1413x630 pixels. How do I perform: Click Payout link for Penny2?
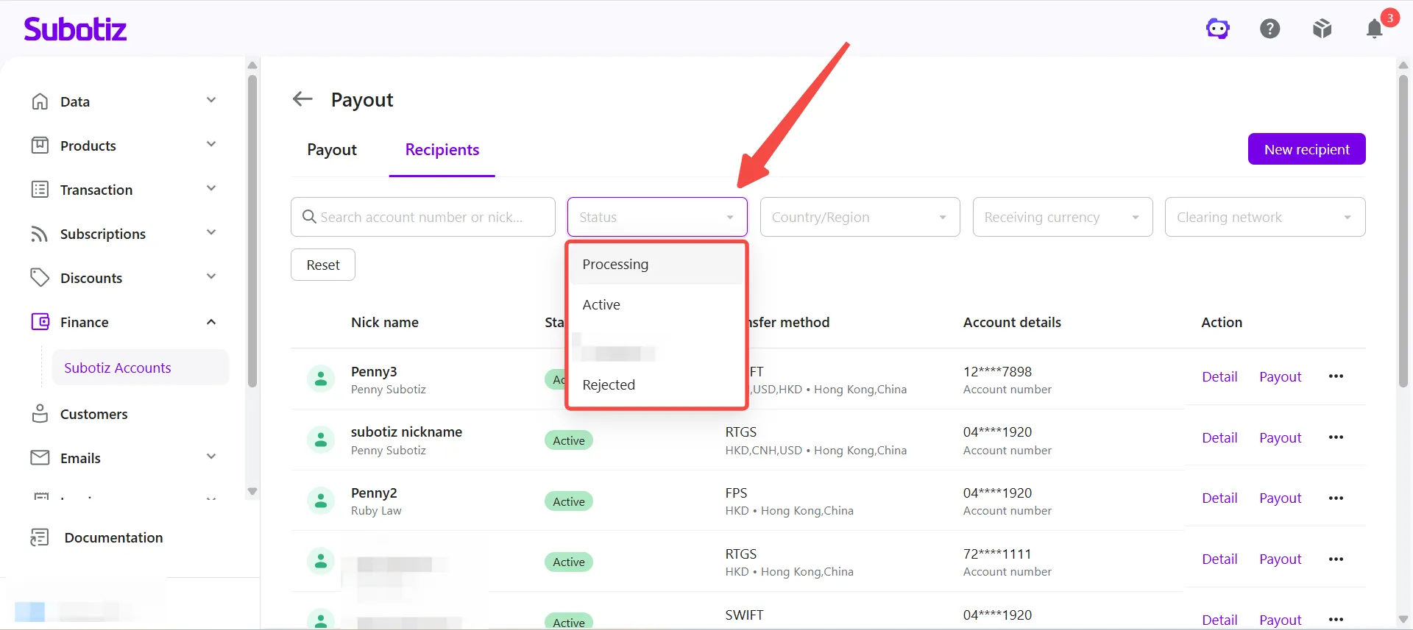1281,498
